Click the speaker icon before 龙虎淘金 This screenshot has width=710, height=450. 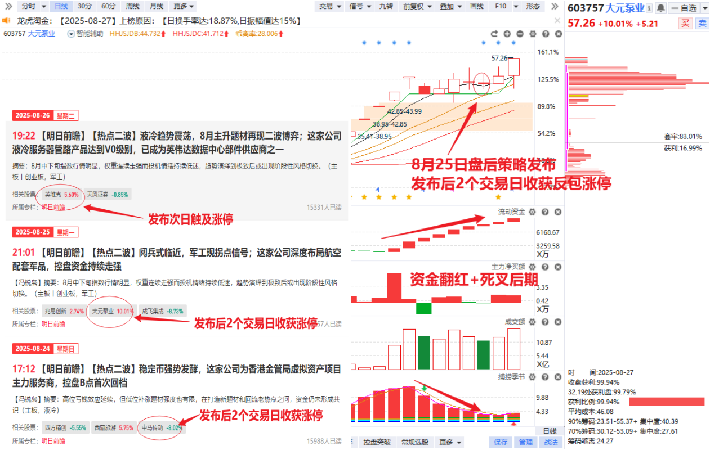tap(7, 21)
